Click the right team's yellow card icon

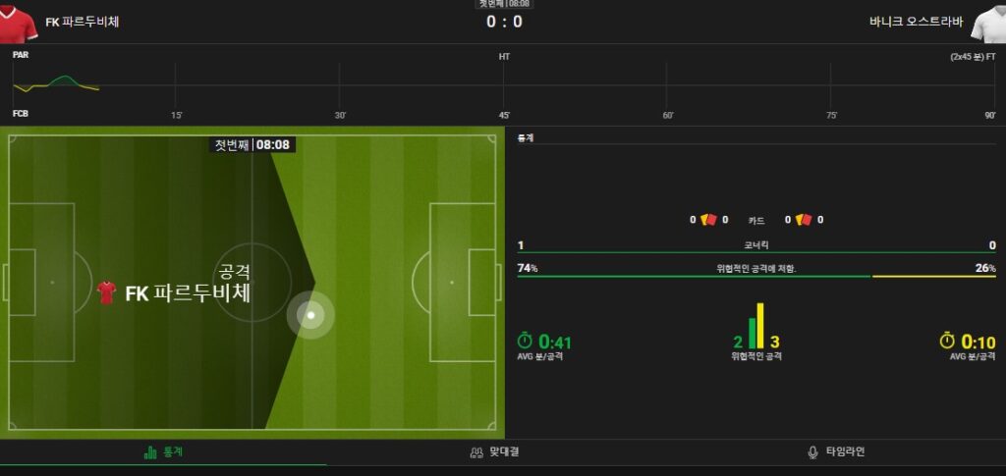[799, 220]
